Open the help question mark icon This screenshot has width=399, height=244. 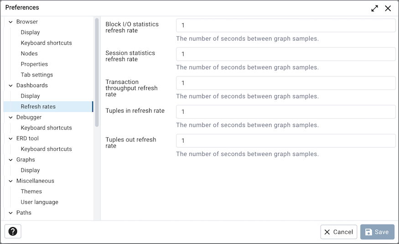13,232
